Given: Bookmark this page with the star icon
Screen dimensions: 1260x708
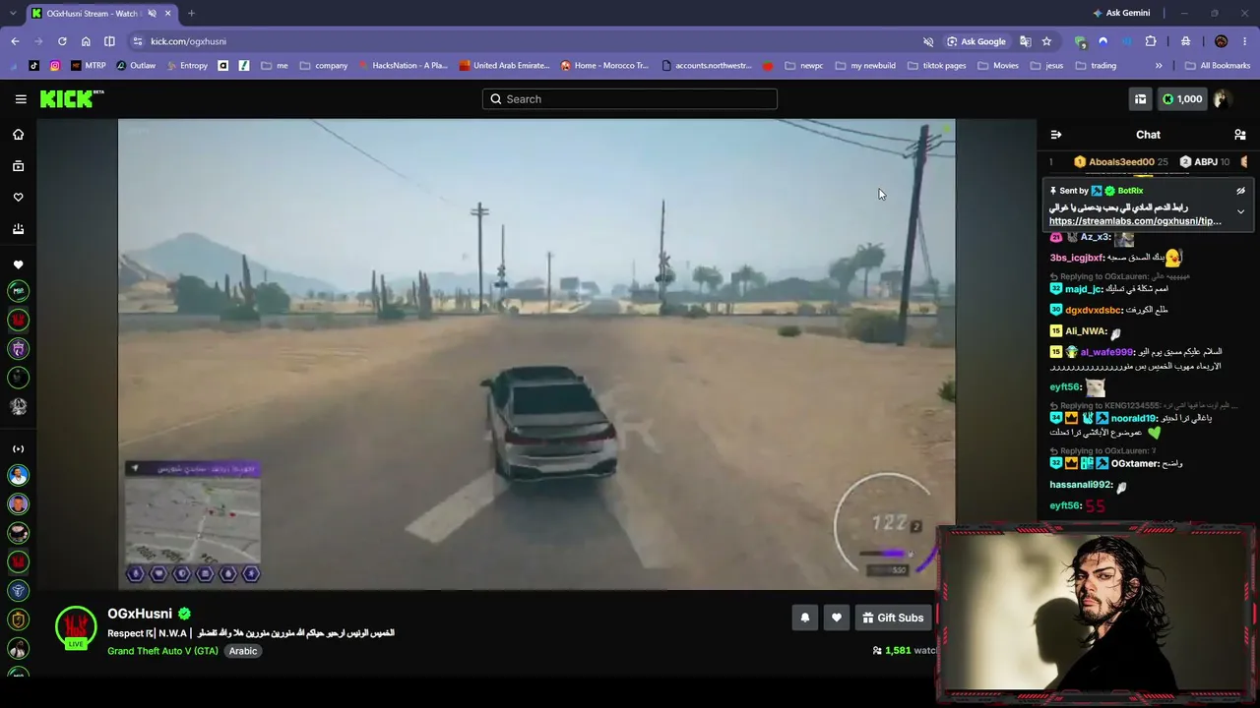Looking at the screenshot, I should (x=1046, y=41).
